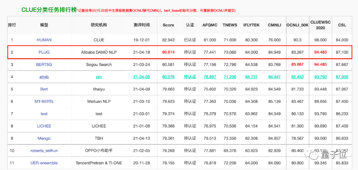The height and width of the screenshot is (170, 358).
Task: Click the 研究机构 column header
Action: point(99,25)
